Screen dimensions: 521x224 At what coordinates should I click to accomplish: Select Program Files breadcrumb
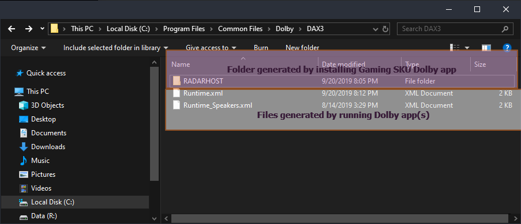pos(184,29)
